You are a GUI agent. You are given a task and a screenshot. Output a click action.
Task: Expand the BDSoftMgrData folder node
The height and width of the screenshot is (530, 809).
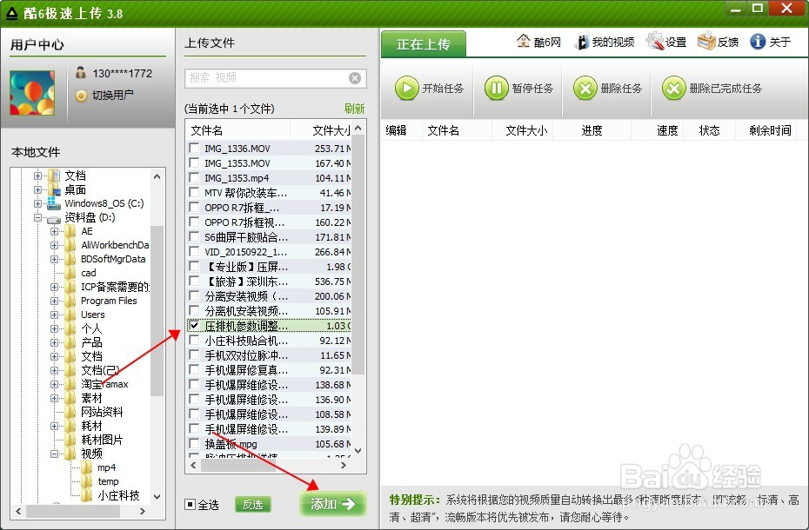54,259
